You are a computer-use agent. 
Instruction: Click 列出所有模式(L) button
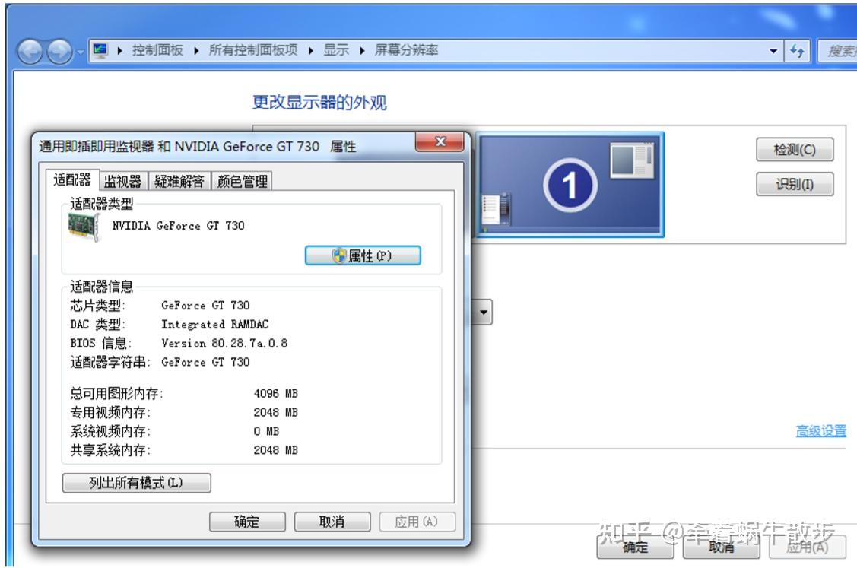[136, 483]
